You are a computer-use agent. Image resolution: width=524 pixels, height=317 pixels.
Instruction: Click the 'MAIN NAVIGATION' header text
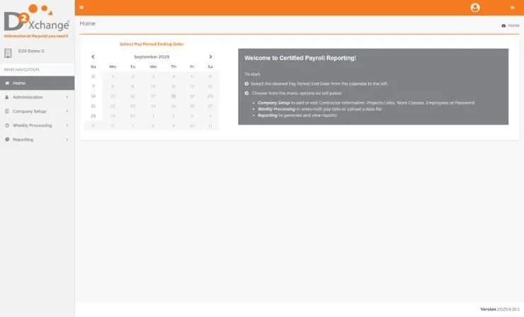[x=21, y=69]
